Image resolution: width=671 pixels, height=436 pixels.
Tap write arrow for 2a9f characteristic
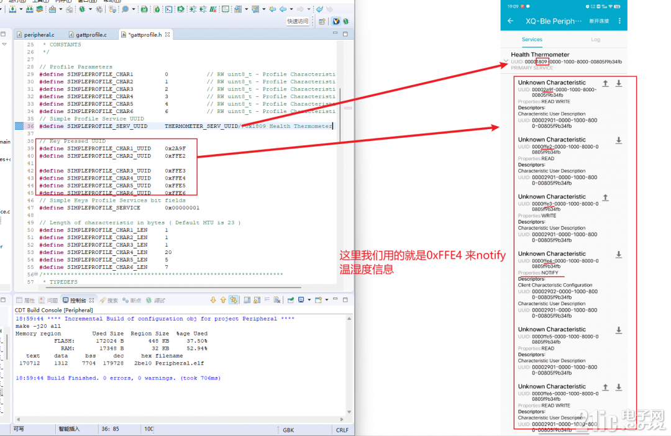click(x=606, y=83)
